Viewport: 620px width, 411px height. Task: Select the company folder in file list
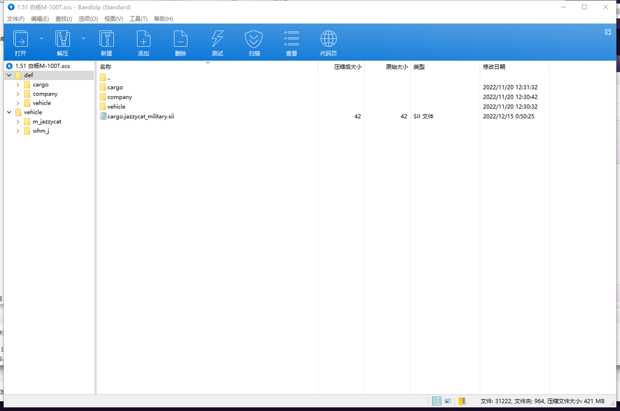120,97
